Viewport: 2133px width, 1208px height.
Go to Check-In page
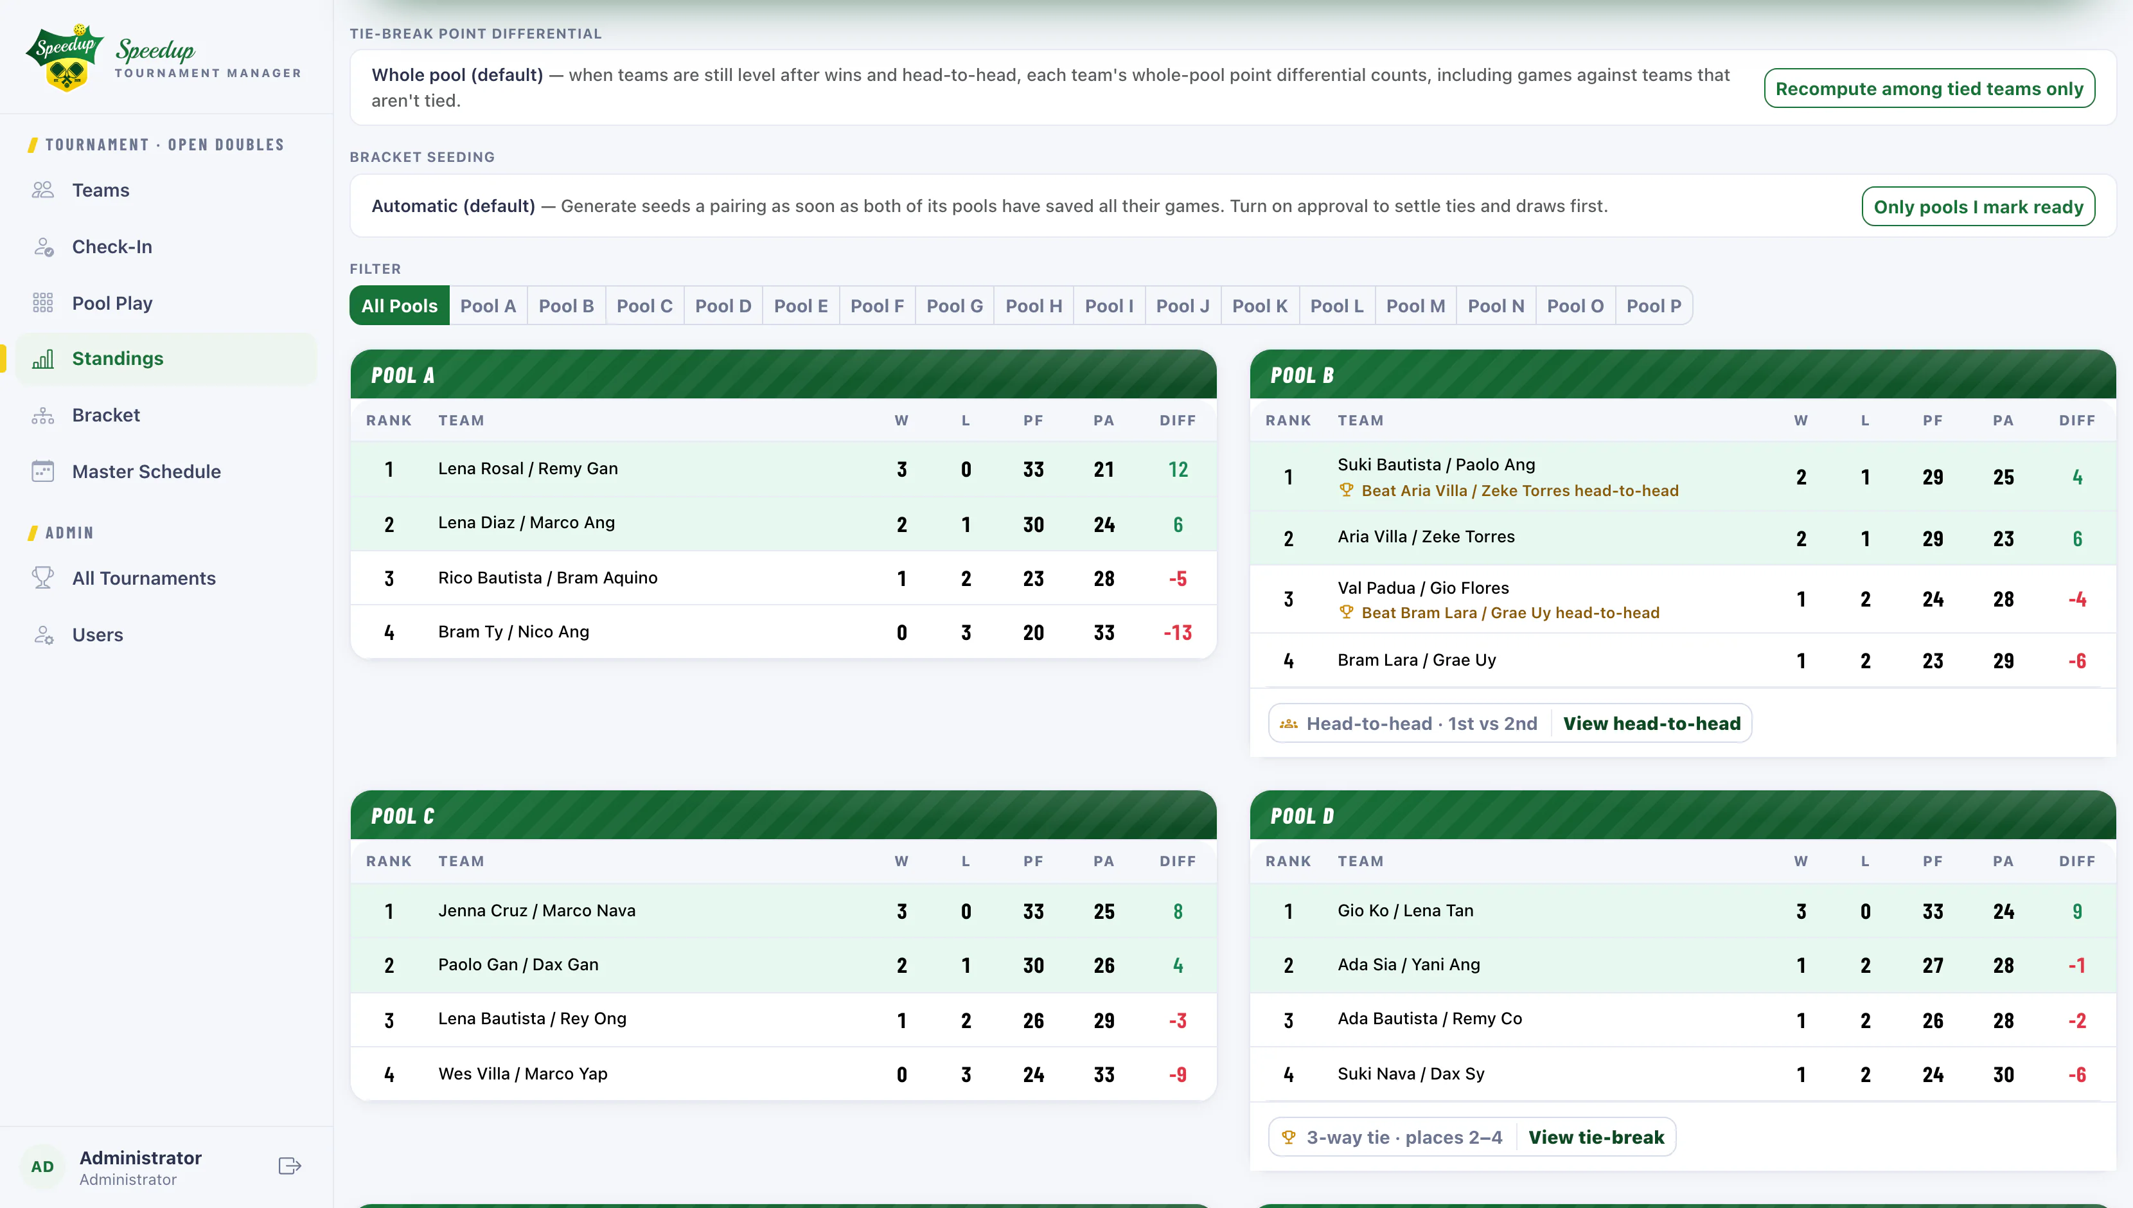166,246
